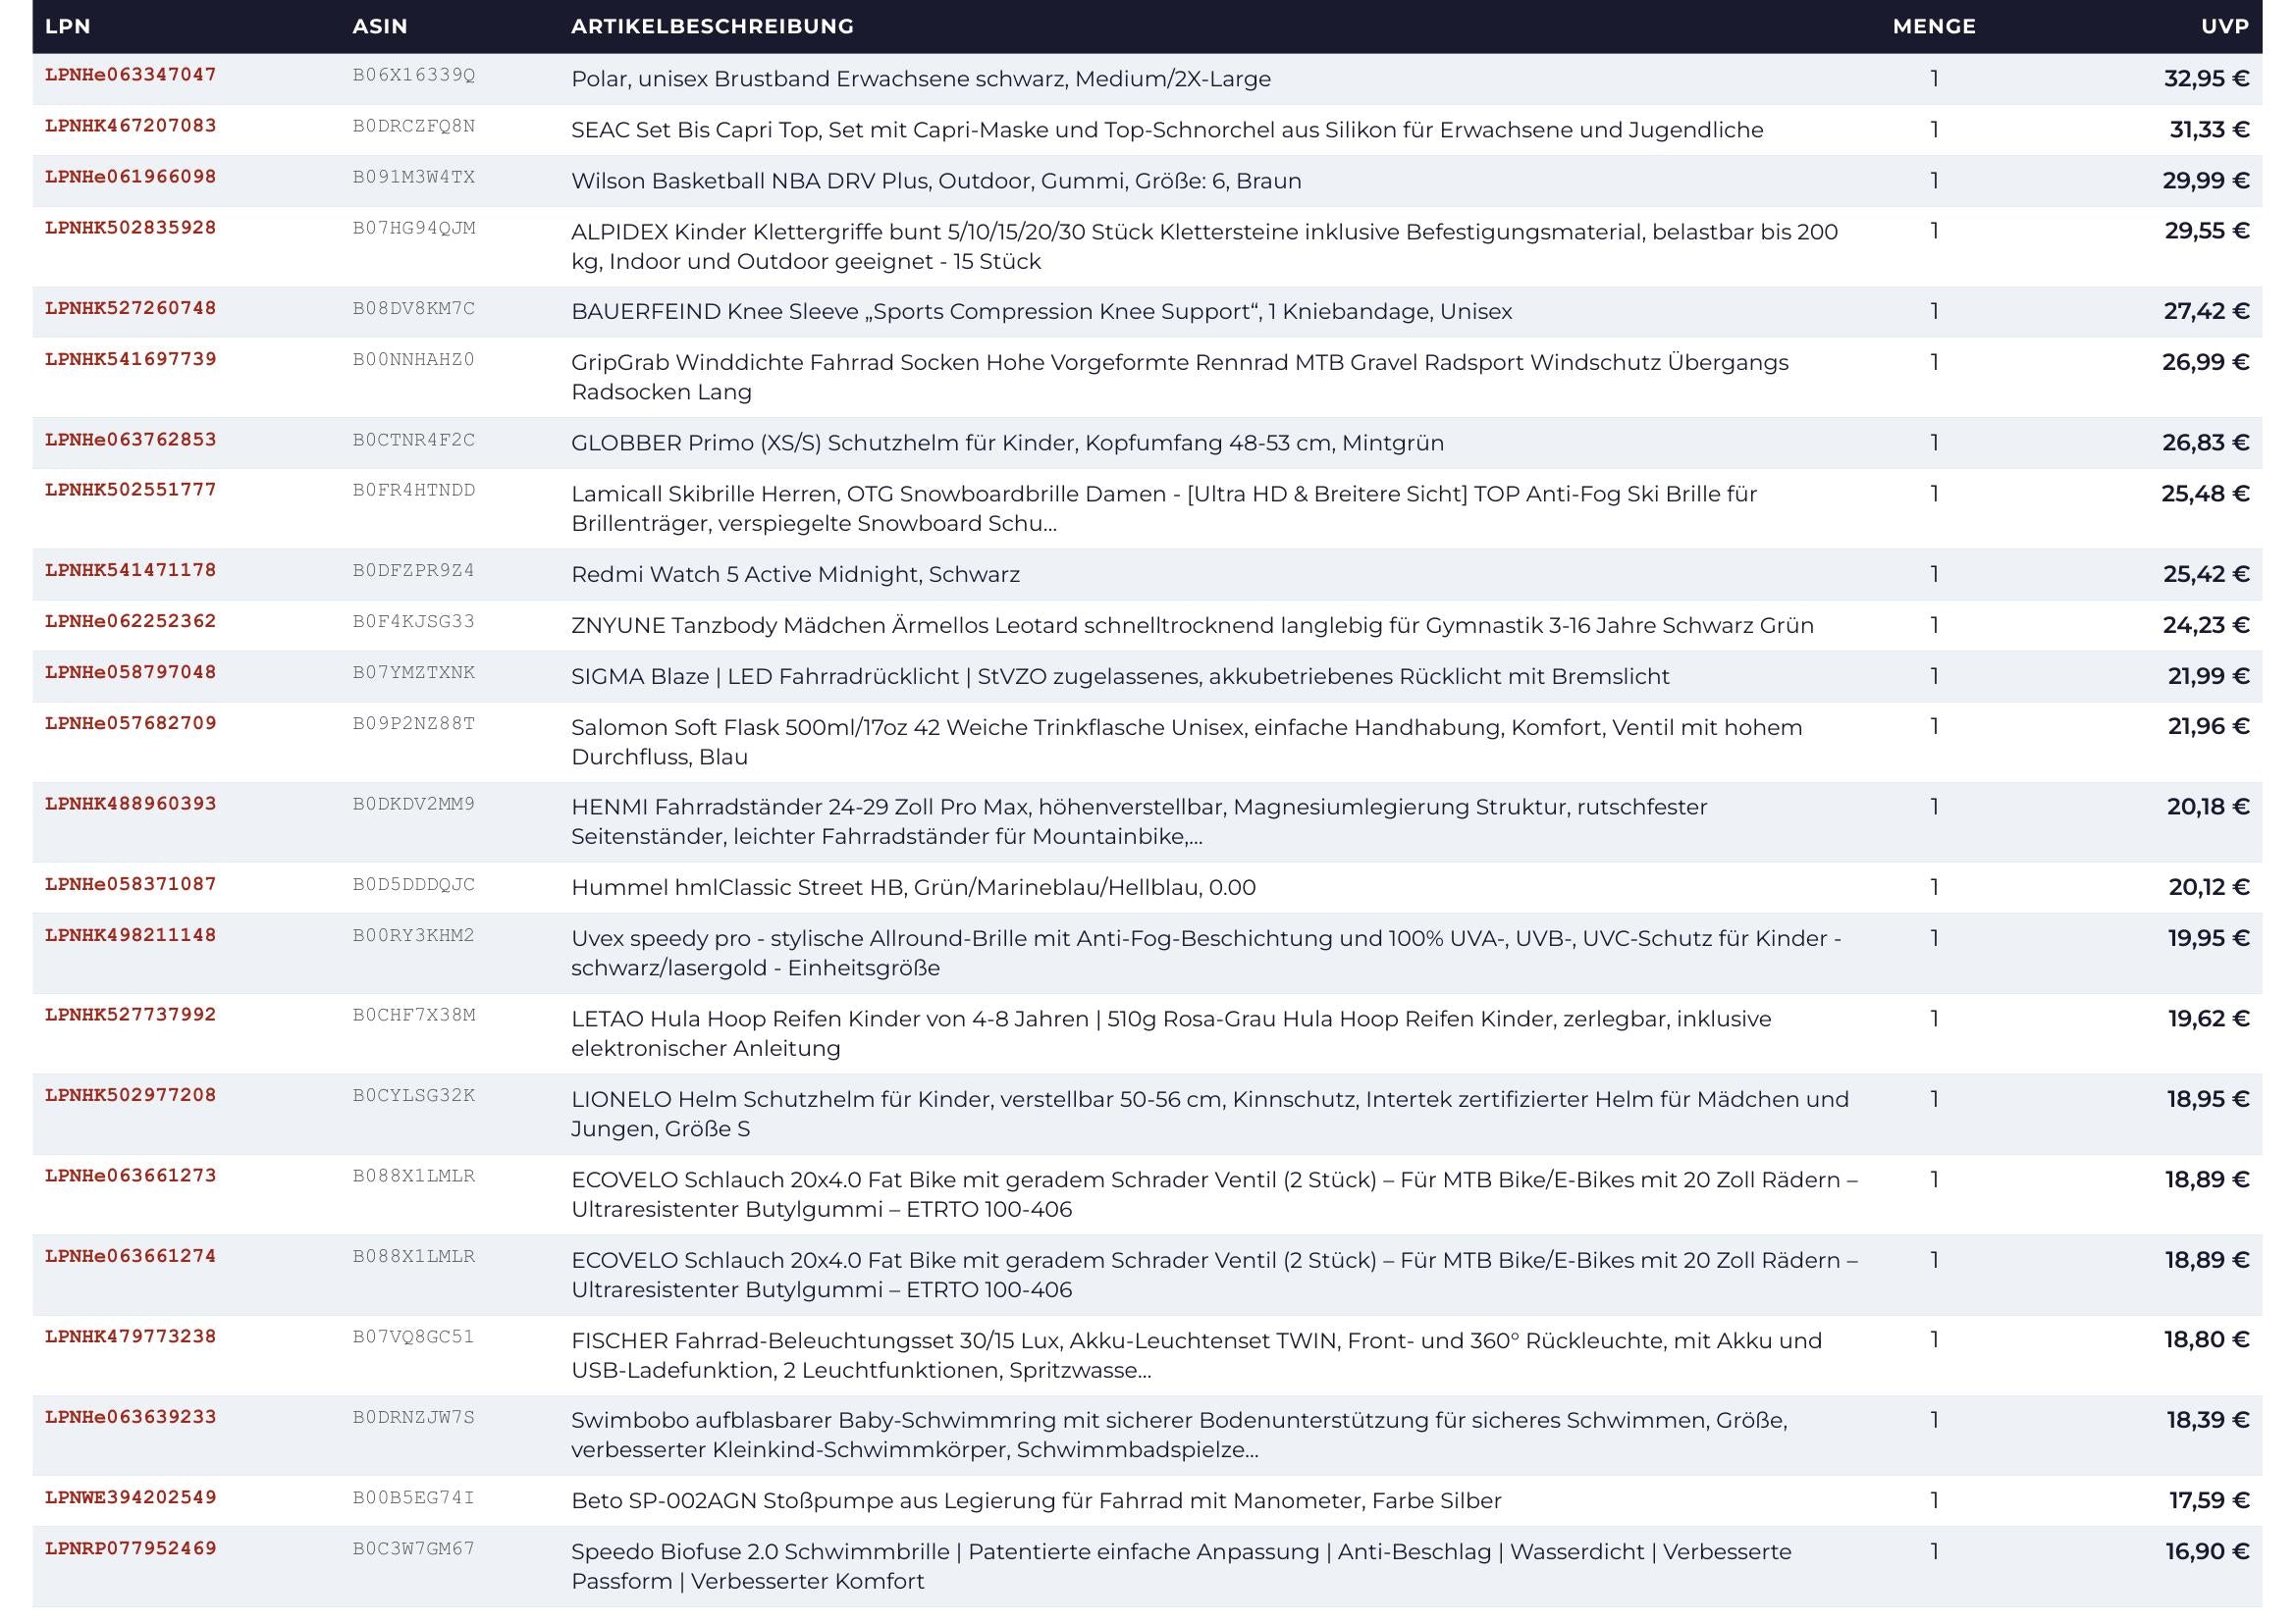The image size is (2296, 1623).
Task: Select the LETAO Hula Hoop Reifen description
Action: (1171, 1033)
